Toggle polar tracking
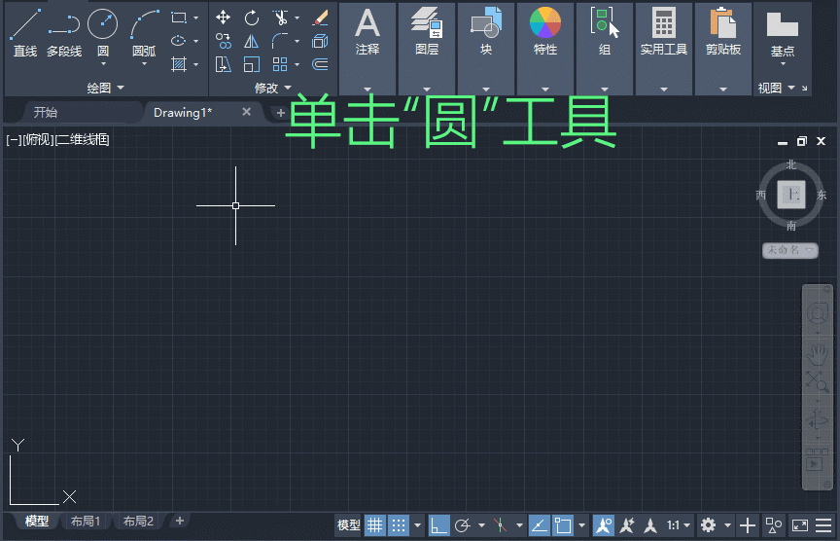This screenshot has height=541, width=840. click(x=463, y=525)
